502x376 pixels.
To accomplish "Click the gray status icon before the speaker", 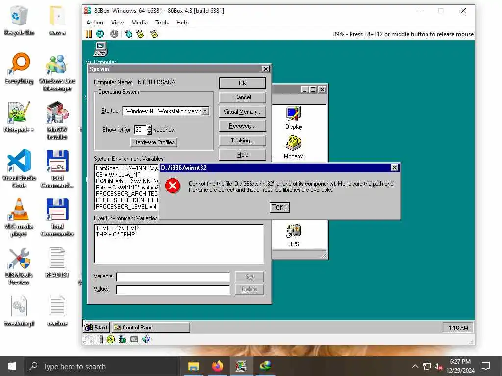I will (134, 339).
